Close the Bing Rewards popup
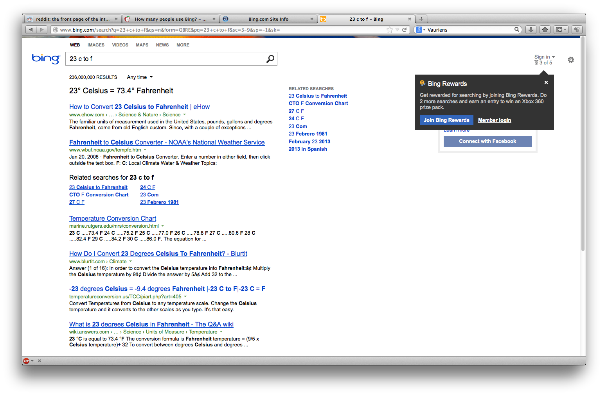The height and width of the screenshot is (396, 608). pos(546,82)
